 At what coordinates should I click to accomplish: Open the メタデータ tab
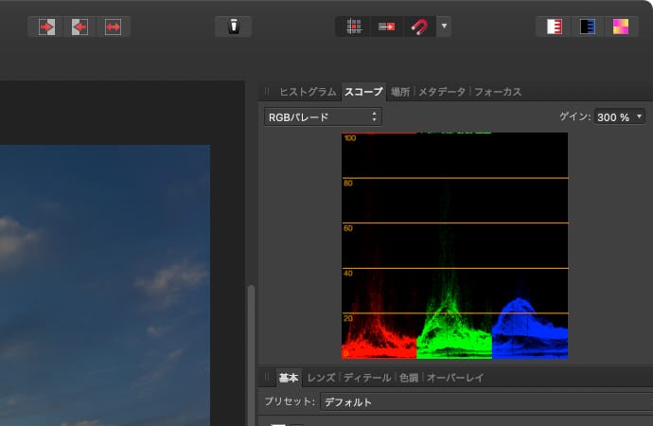(x=442, y=92)
